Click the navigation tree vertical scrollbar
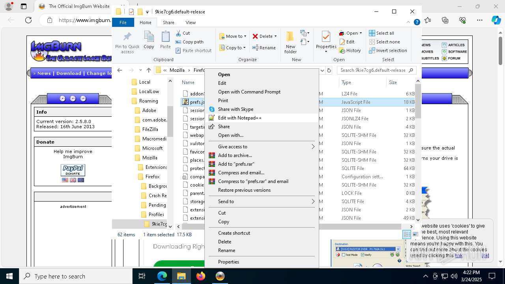This screenshot has height=284, width=505. (x=170, y=121)
